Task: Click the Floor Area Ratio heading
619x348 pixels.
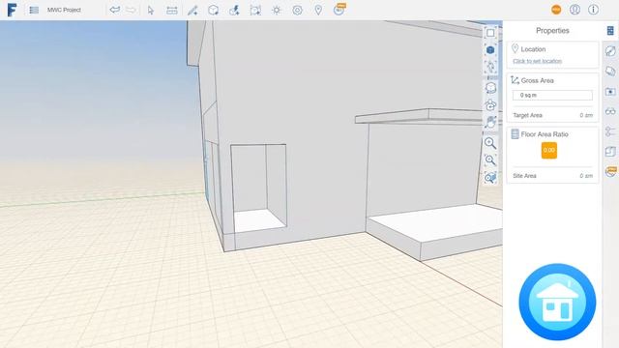Action: (545, 134)
